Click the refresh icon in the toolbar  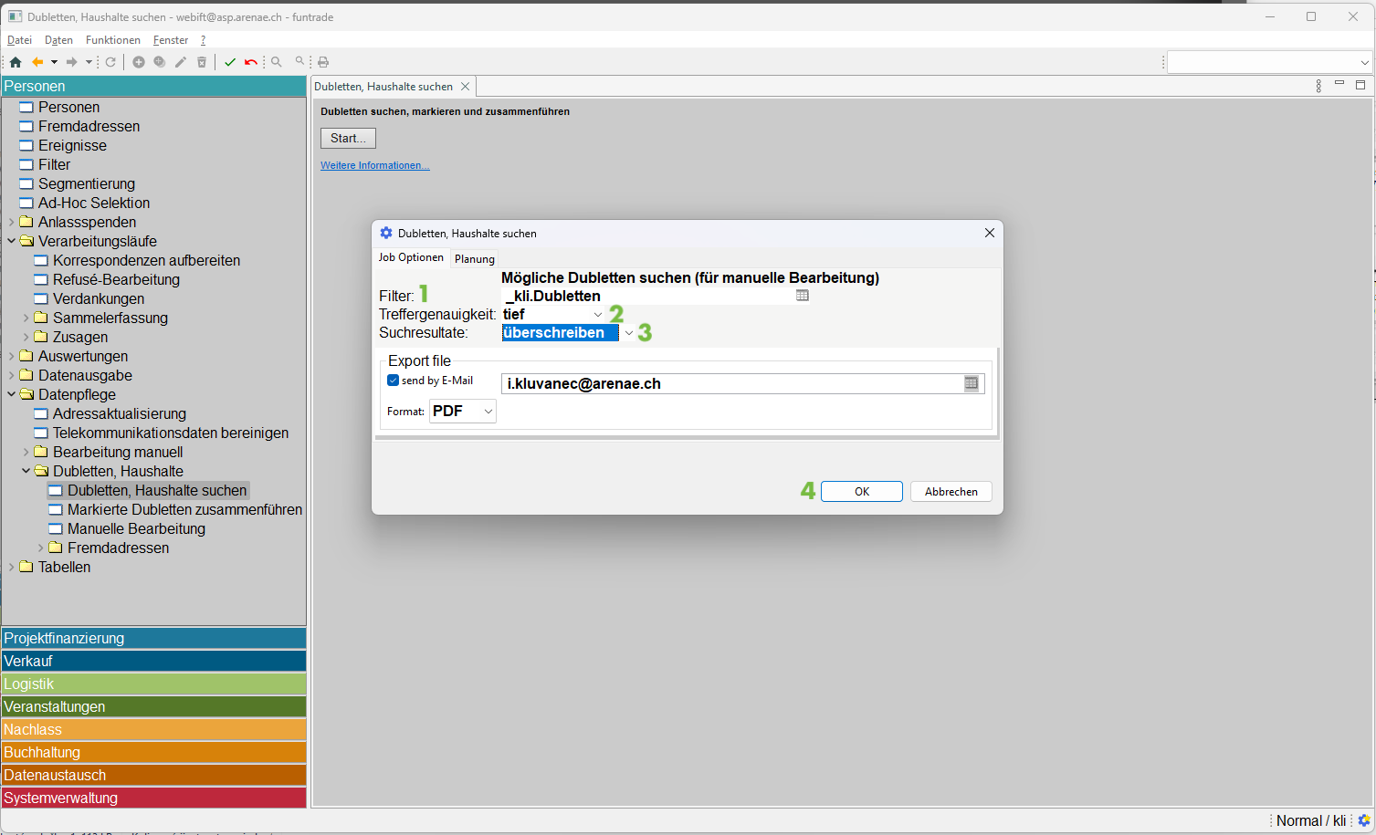tap(110, 62)
